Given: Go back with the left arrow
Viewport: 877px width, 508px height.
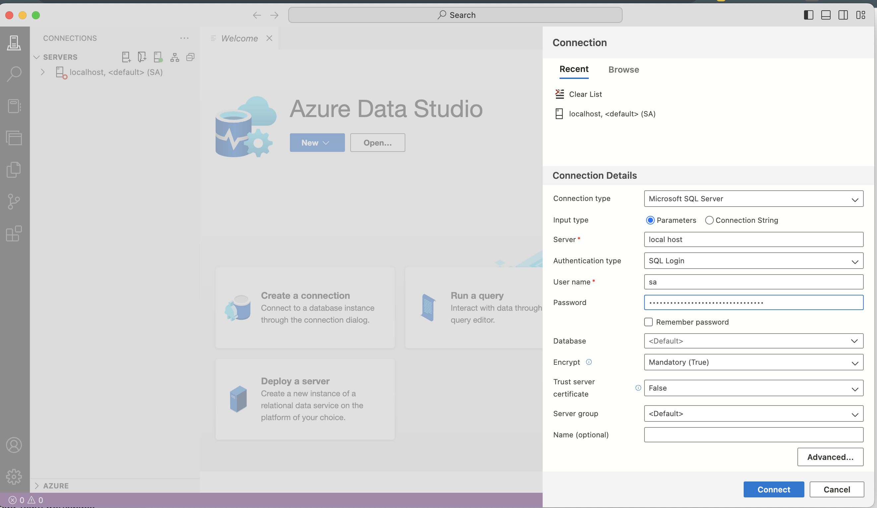Looking at the screenshot, I should 257,15.
